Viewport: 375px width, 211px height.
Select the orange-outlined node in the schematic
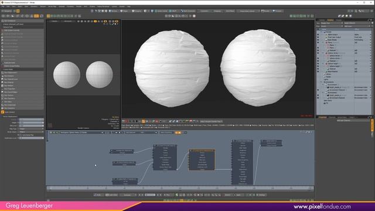click(x=202, y=160)
